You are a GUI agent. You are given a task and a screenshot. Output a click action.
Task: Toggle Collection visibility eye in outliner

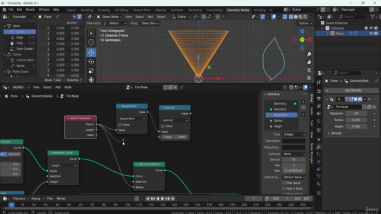pos(371,28)
